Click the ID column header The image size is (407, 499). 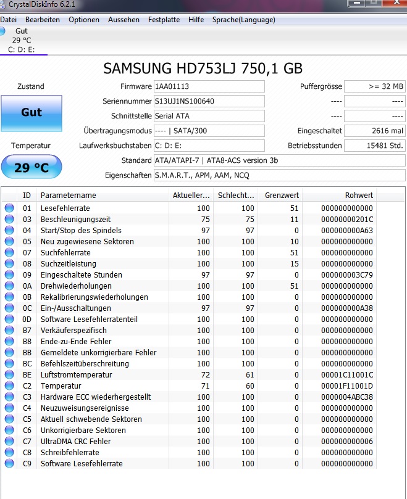pos(27,196)
